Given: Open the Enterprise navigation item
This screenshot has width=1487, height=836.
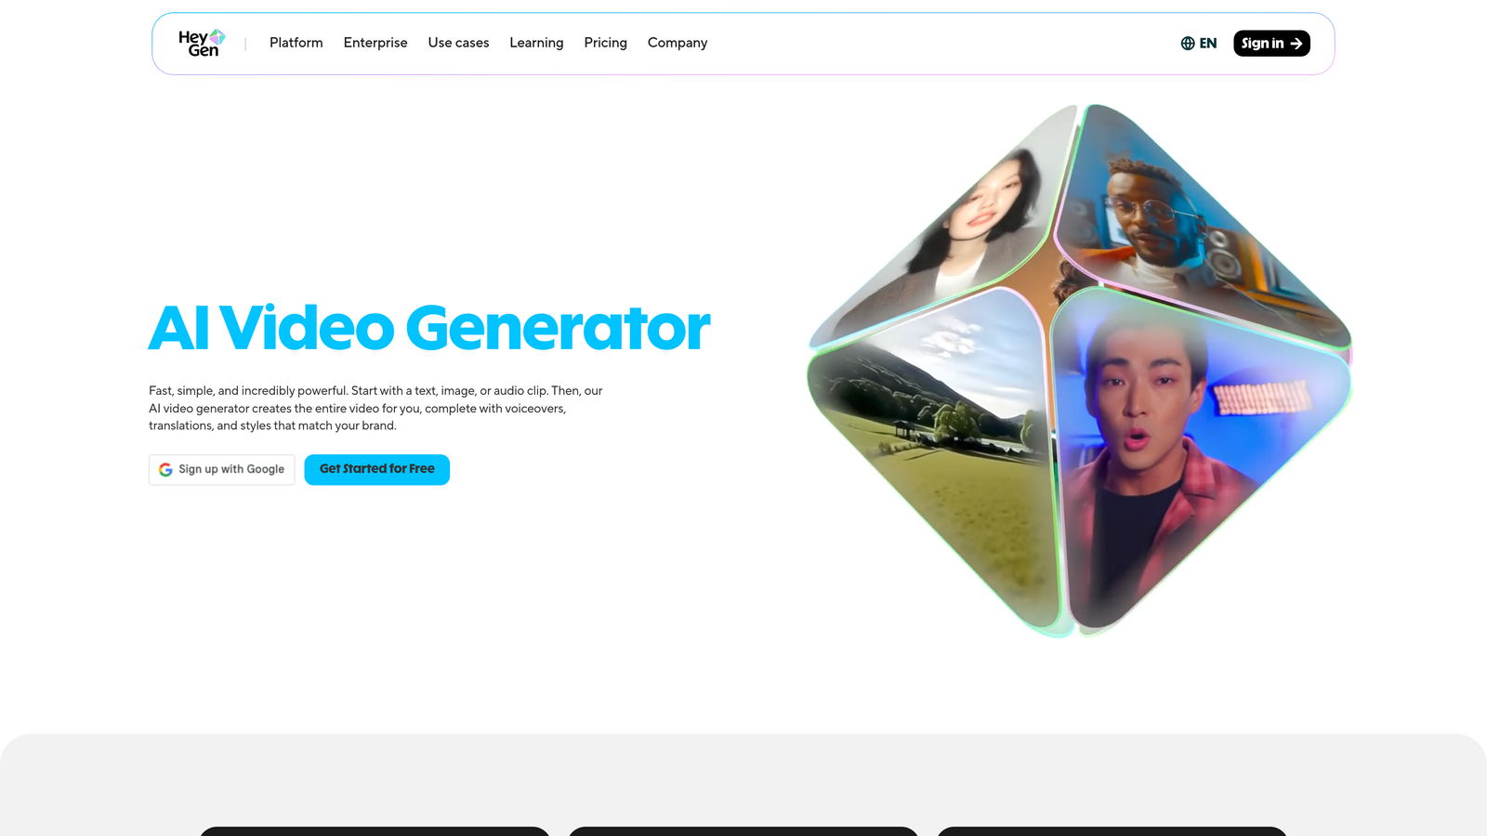Looking at the screenshot, I should 375,43.
